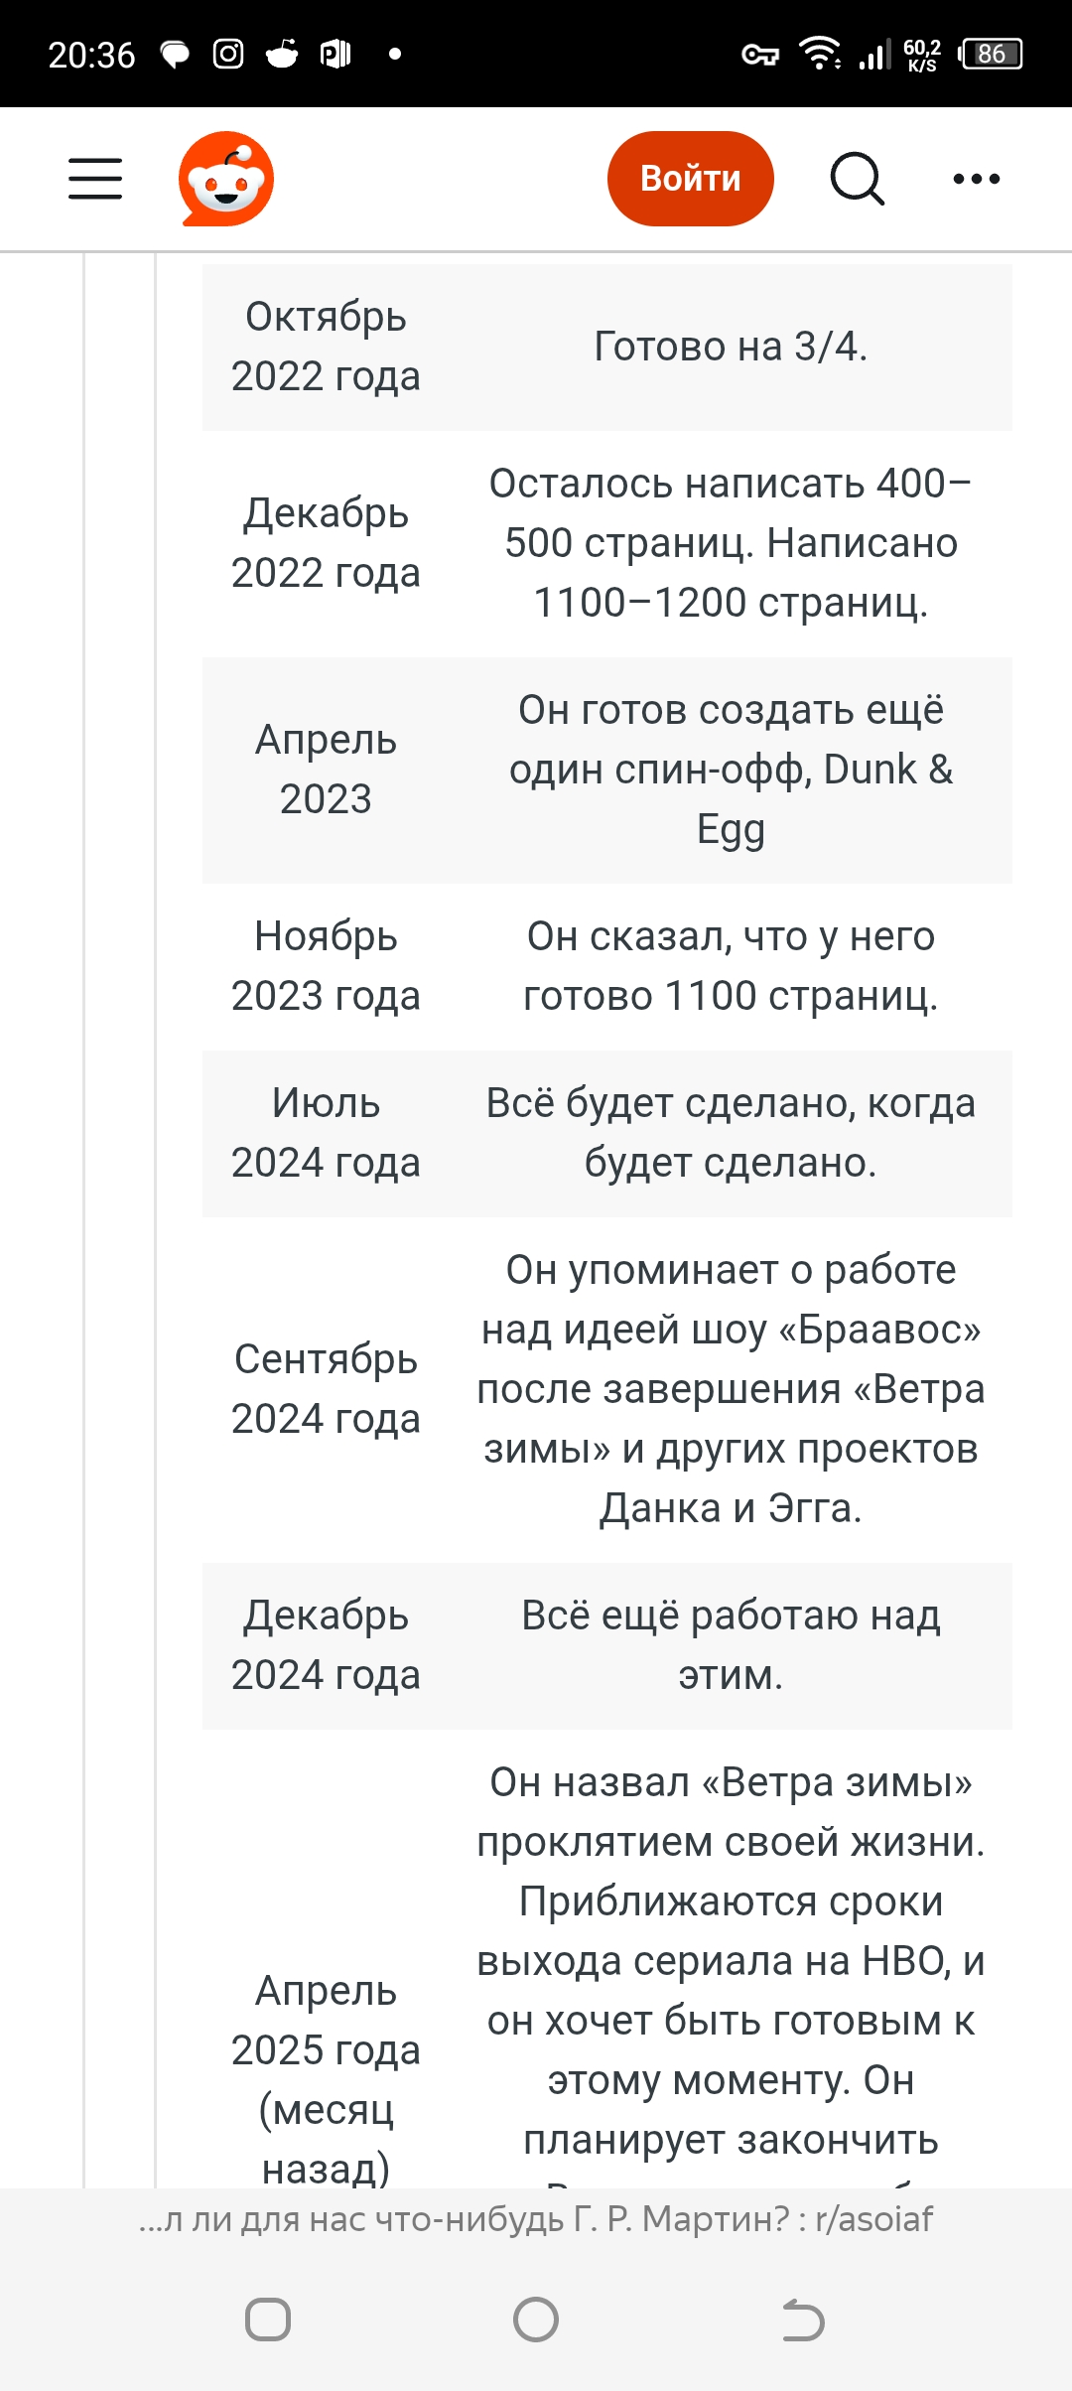Tap the Wi-Fi status icon
1072x2391 pixels.
click(x=820, y=53)
